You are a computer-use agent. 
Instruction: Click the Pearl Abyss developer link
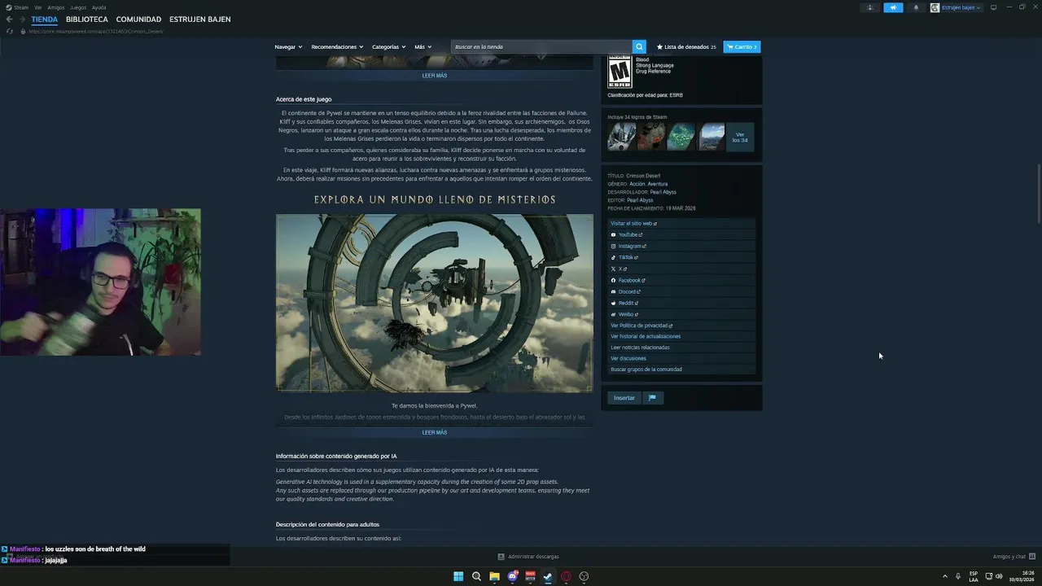[x=663, y=192]
